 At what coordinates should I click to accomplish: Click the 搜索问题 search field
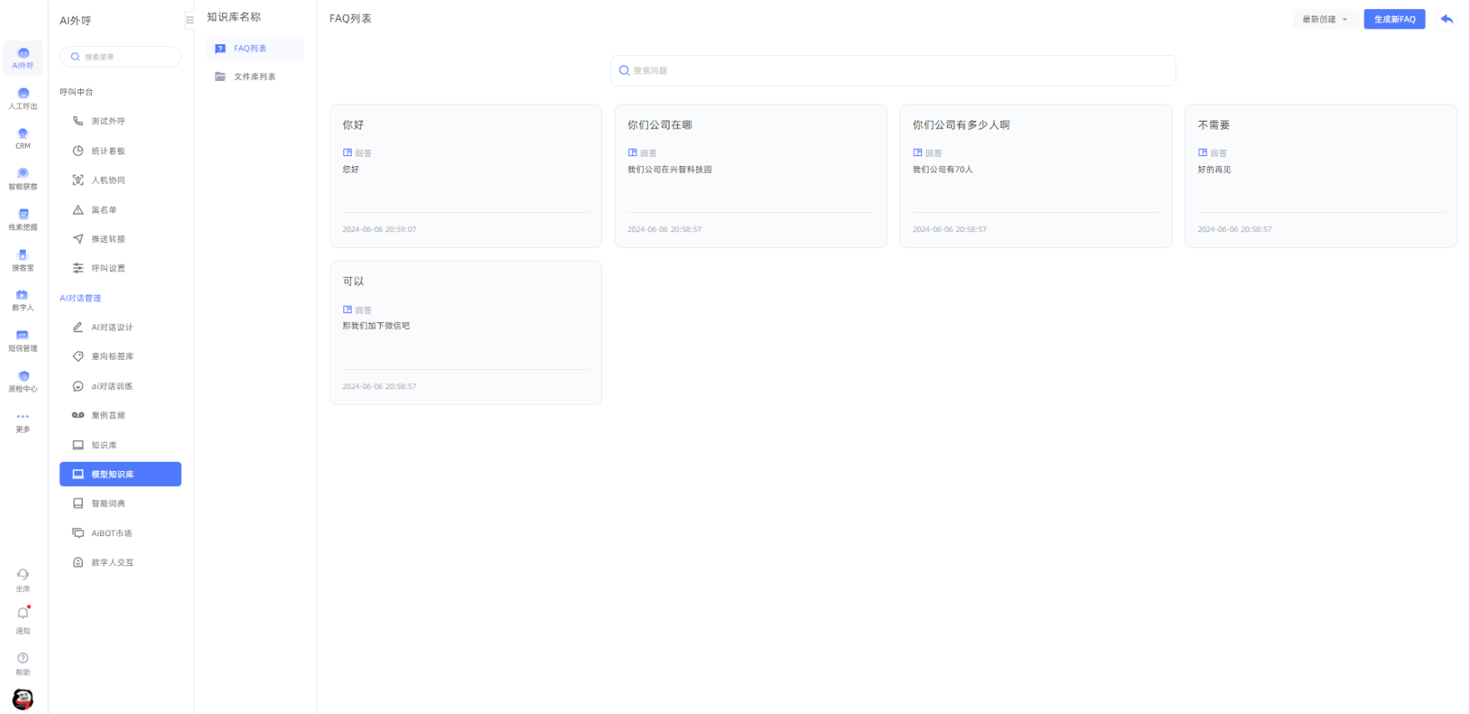pos(894,71)
